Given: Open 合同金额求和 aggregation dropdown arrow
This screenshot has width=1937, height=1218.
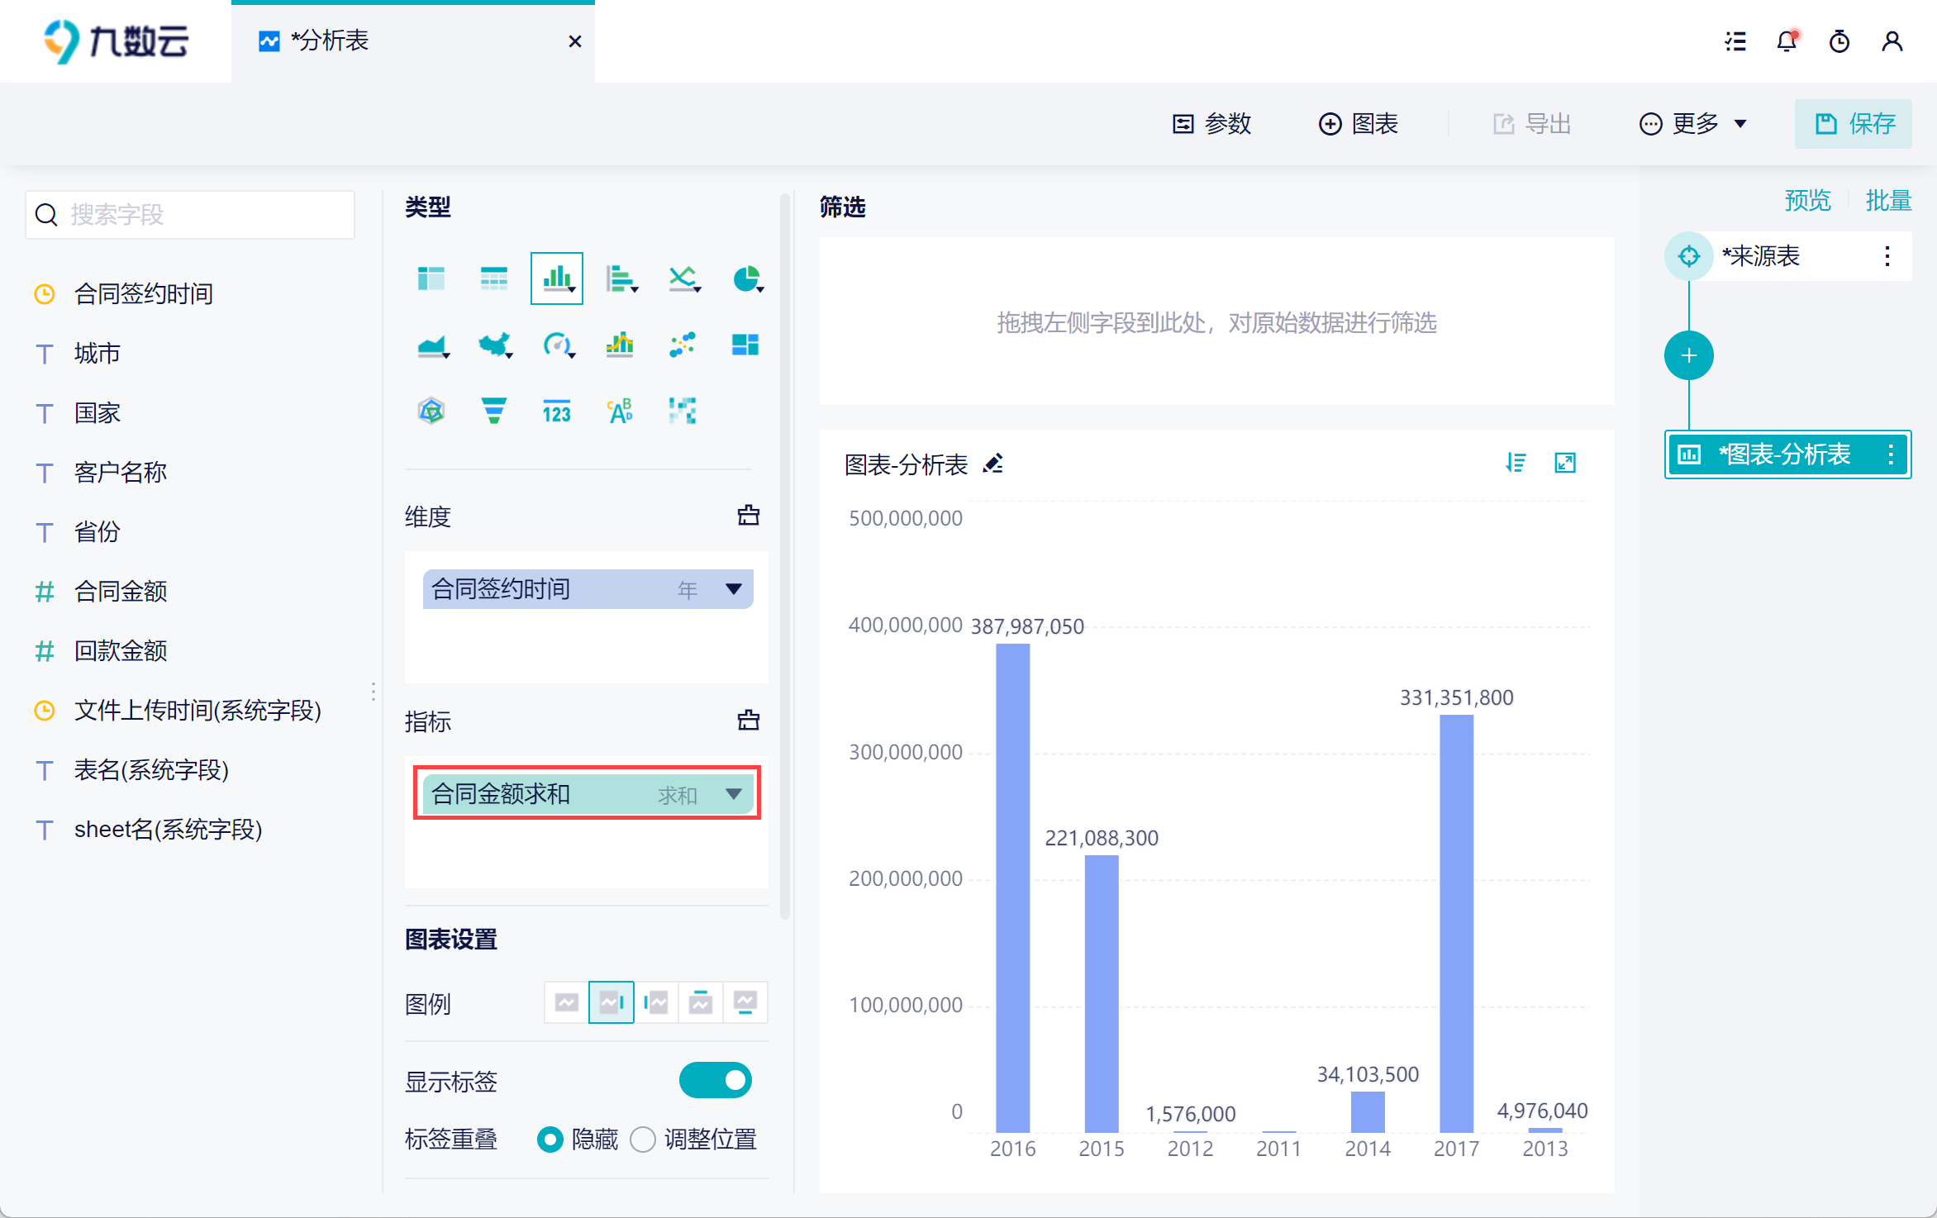Looking at the screenshot, I should coord(733,794).
